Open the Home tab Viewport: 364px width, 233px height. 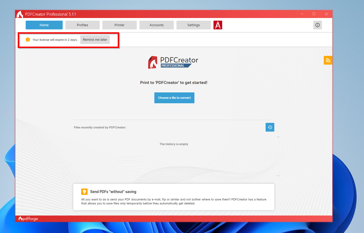click(44, 25)
